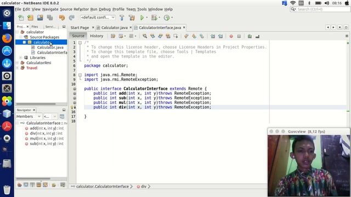The image size is (351, 197).
Task: Click red Start Macro Recording icon
Action: [231, 36]
